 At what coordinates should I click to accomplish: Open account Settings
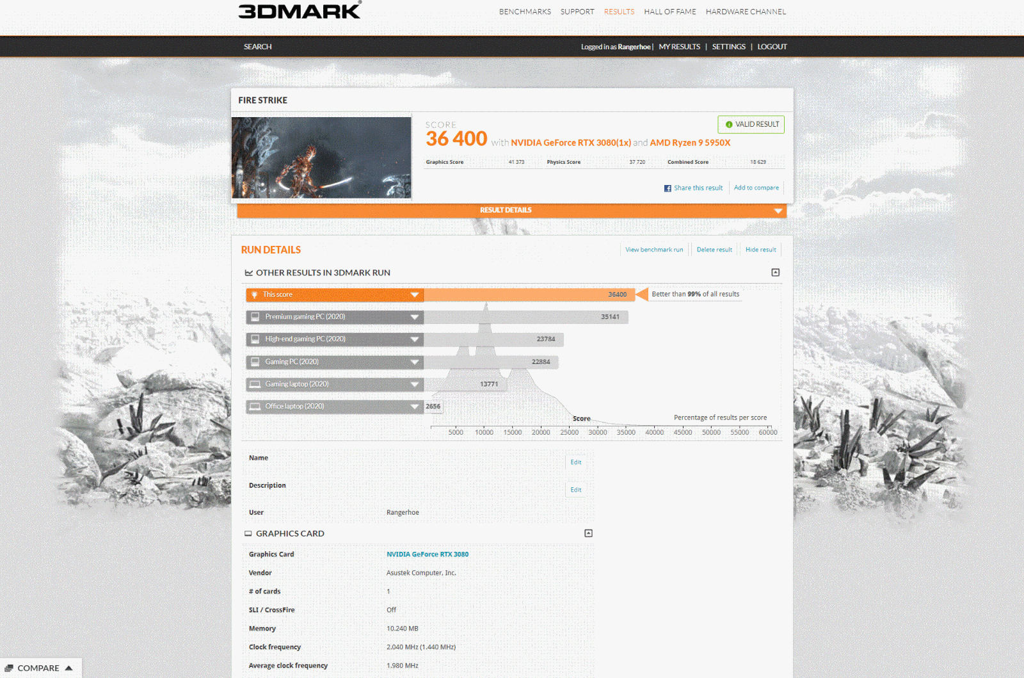point(729,47)
